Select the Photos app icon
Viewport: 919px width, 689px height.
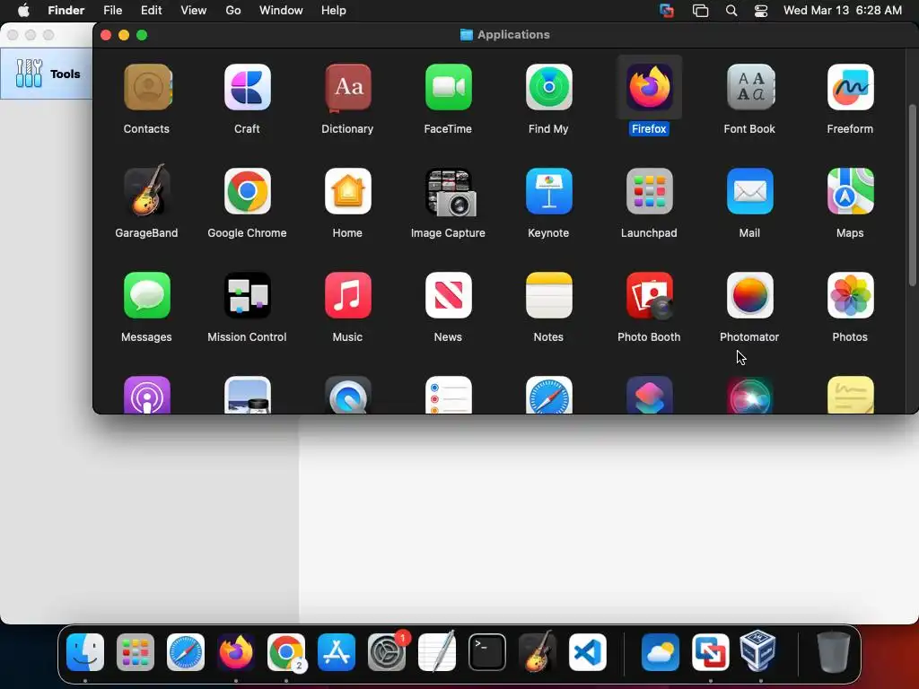(851, 295)
